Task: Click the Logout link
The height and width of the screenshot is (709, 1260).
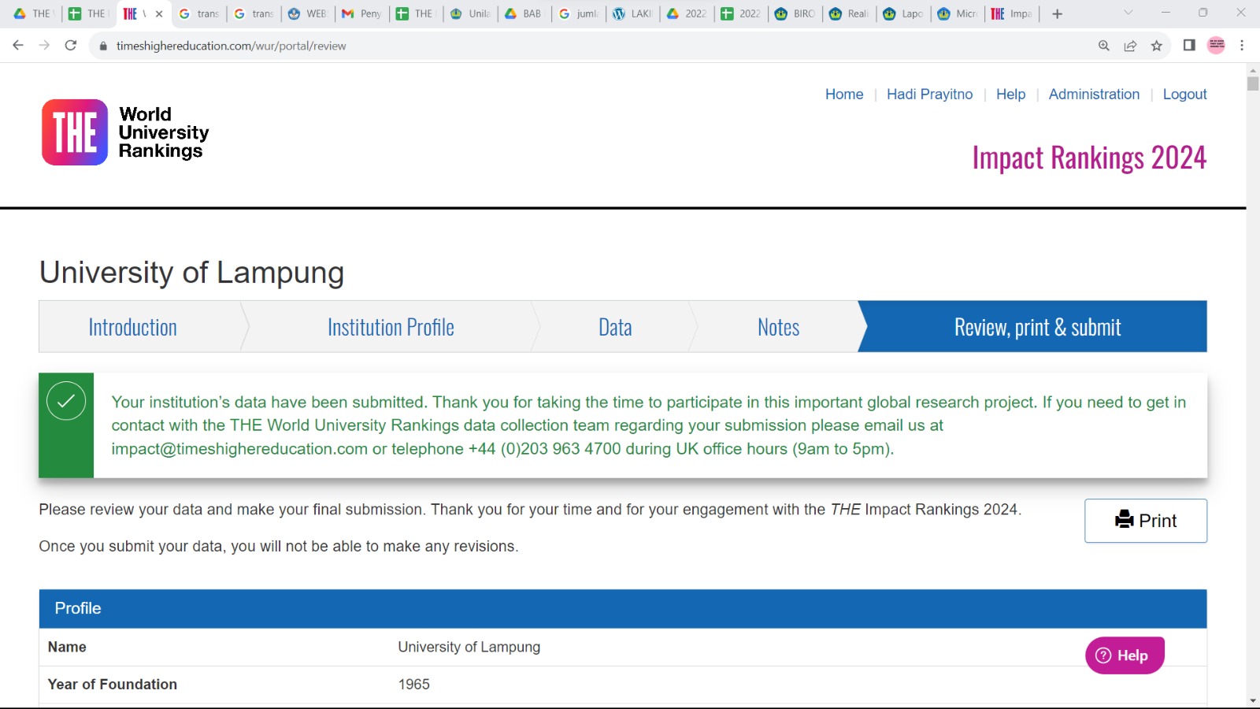Action: pos(1184,95)
